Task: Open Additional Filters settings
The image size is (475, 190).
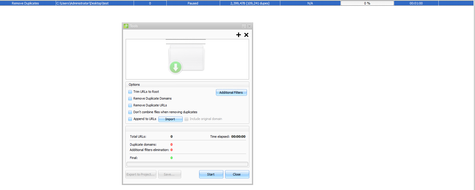Action: pyautogui.click(x=231, y=92)
